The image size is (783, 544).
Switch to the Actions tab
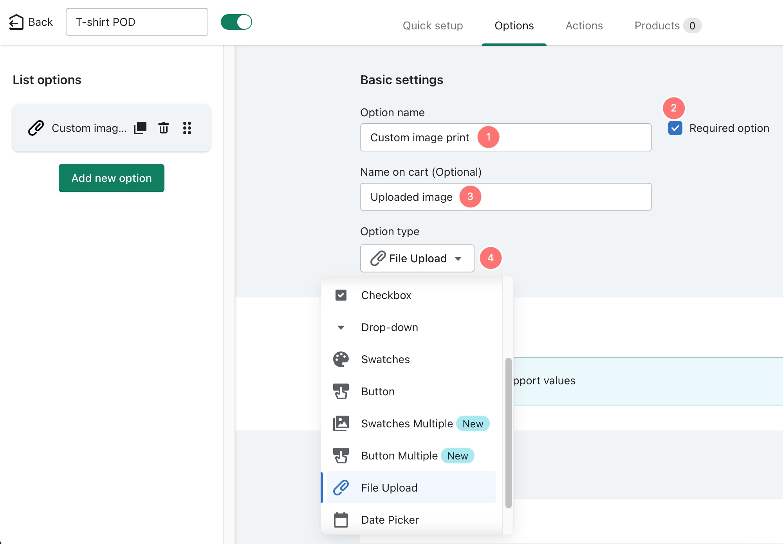click(584, 25)
